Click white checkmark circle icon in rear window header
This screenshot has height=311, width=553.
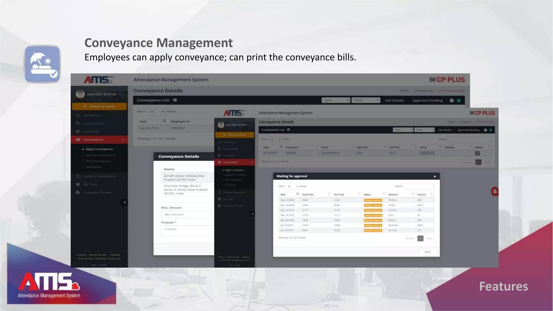(x=452, y=100)
